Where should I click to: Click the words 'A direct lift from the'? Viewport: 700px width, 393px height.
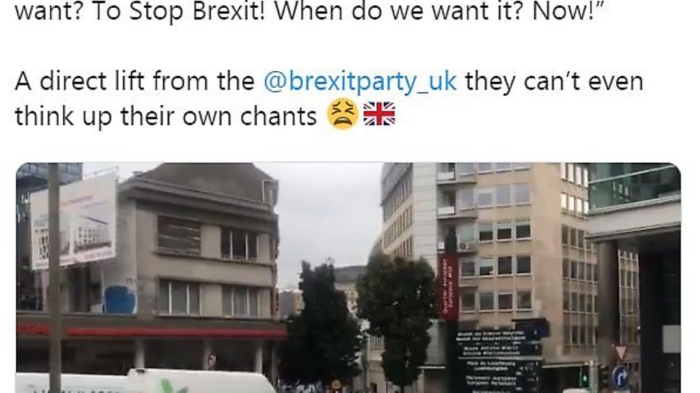click(x=135, y=82)
